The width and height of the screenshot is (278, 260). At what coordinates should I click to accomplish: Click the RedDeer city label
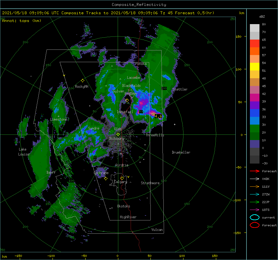131,94
